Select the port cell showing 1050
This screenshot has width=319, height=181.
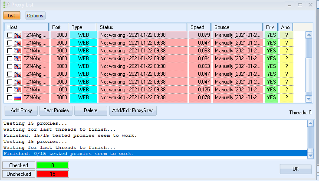[x=59, y=90]
